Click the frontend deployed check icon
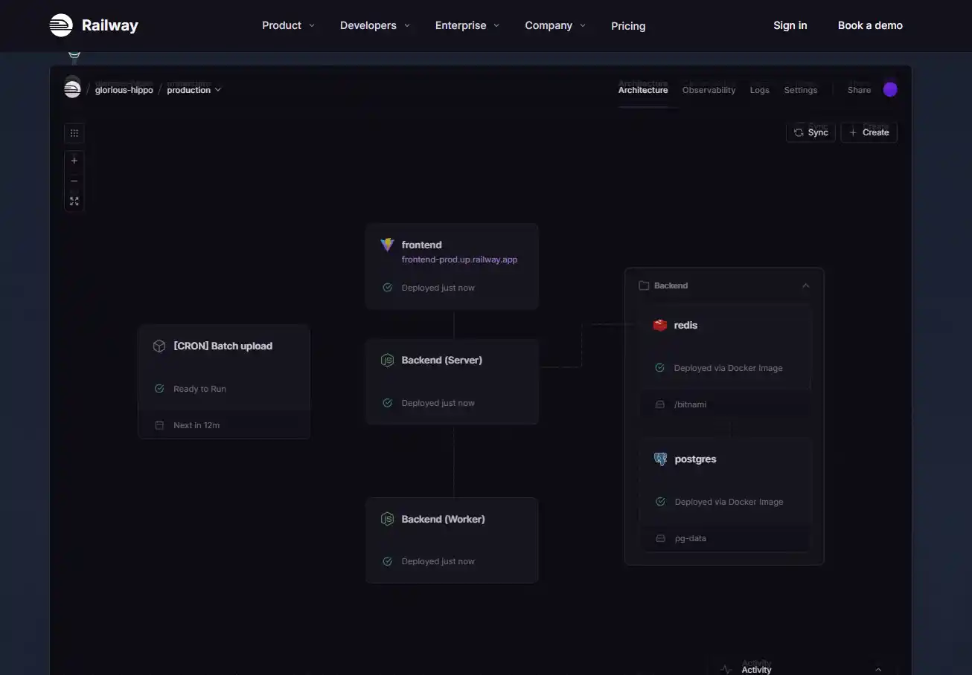The width and height of the screenshot is (972, 675). (x=387, y=288)
